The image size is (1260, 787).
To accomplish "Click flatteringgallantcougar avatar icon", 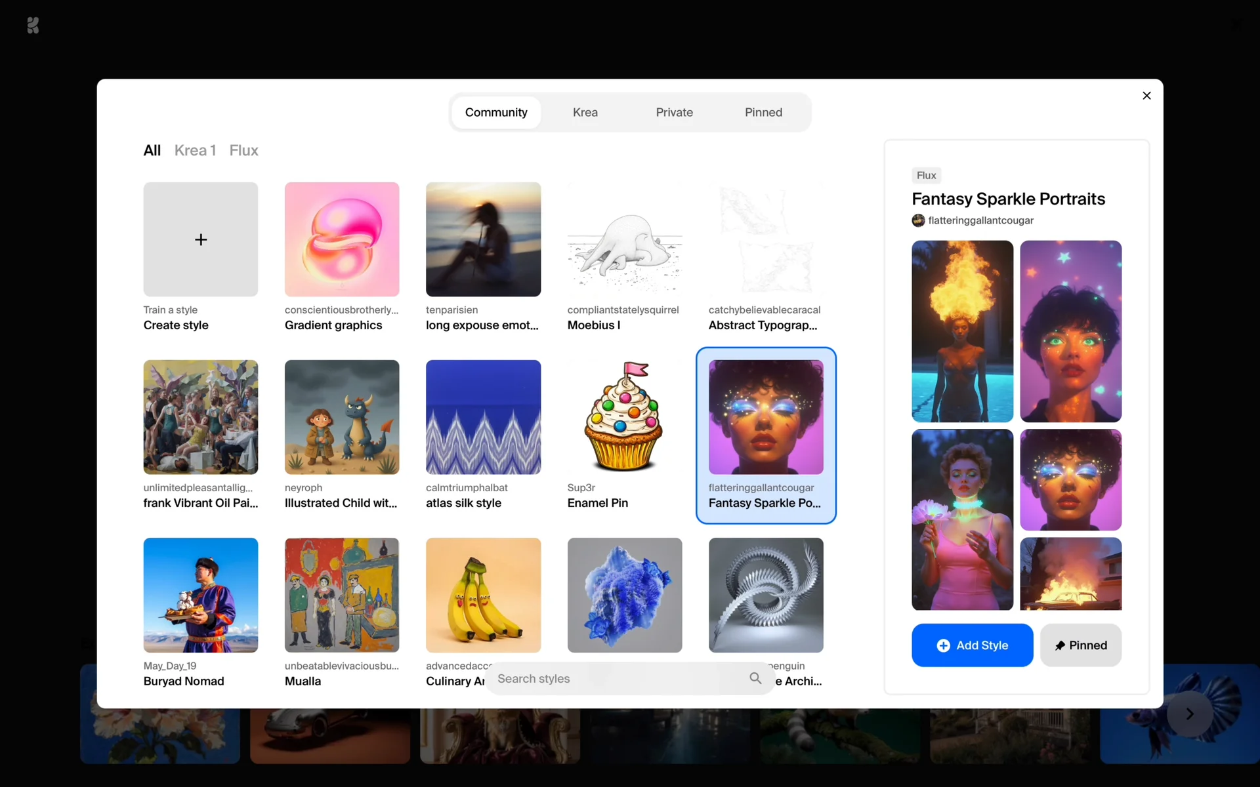I will tap(918, 220).
